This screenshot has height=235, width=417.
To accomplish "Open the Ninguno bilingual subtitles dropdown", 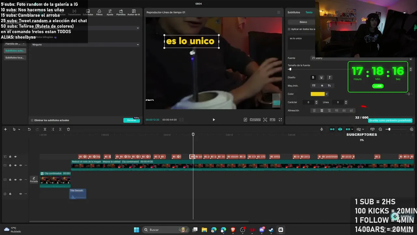I will [x=85, y=44].
